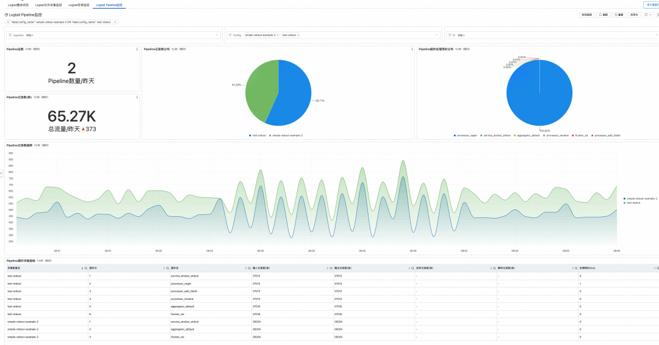Search within the 输入记录数(条) column

[x=331, y=268]
